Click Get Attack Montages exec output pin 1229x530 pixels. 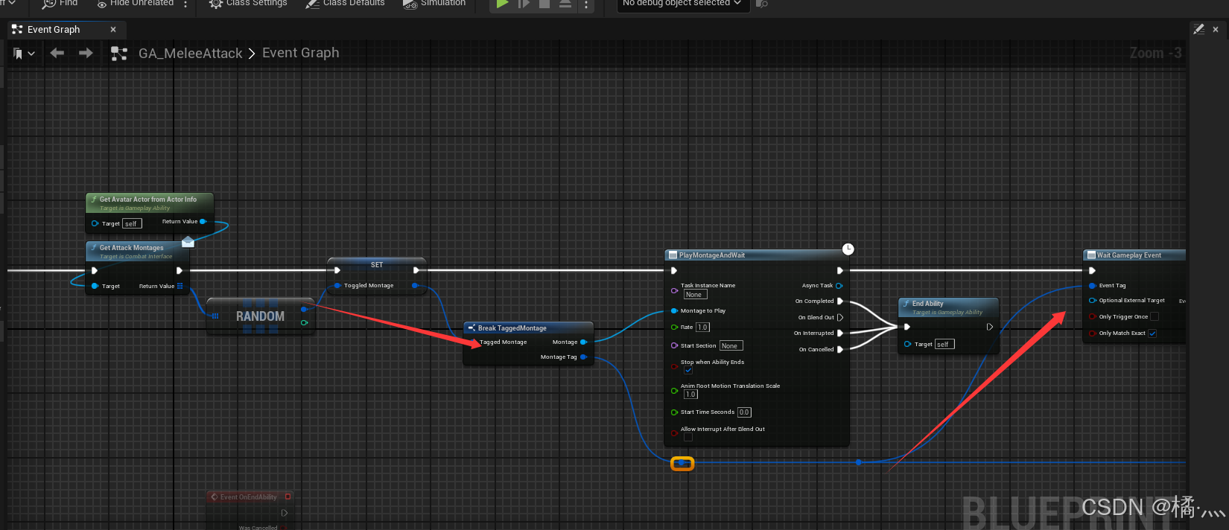point(180,270)
